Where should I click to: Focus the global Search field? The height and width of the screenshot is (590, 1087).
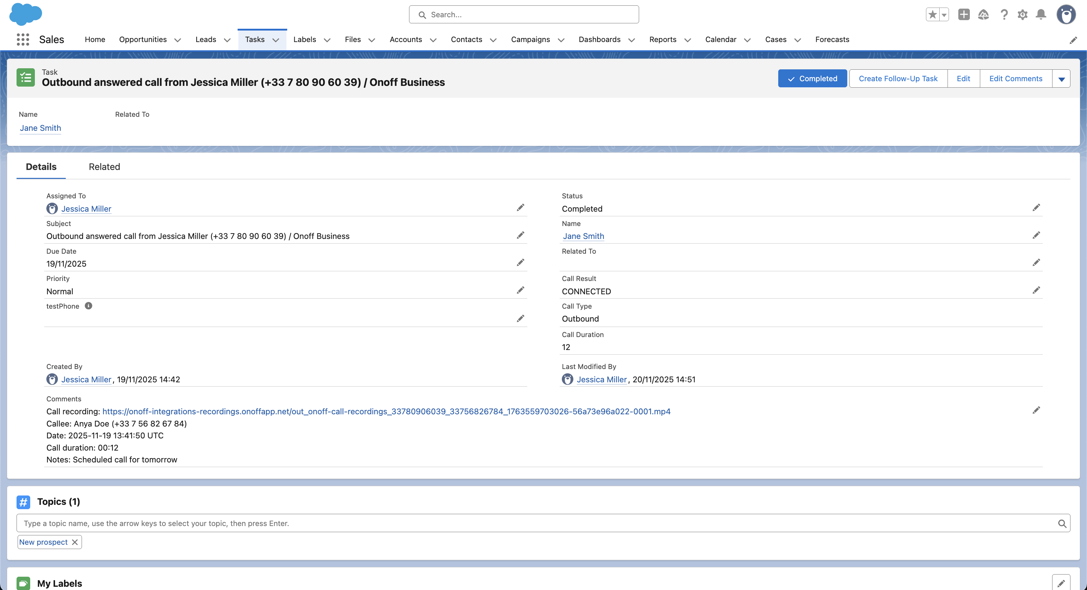point(524,15)
